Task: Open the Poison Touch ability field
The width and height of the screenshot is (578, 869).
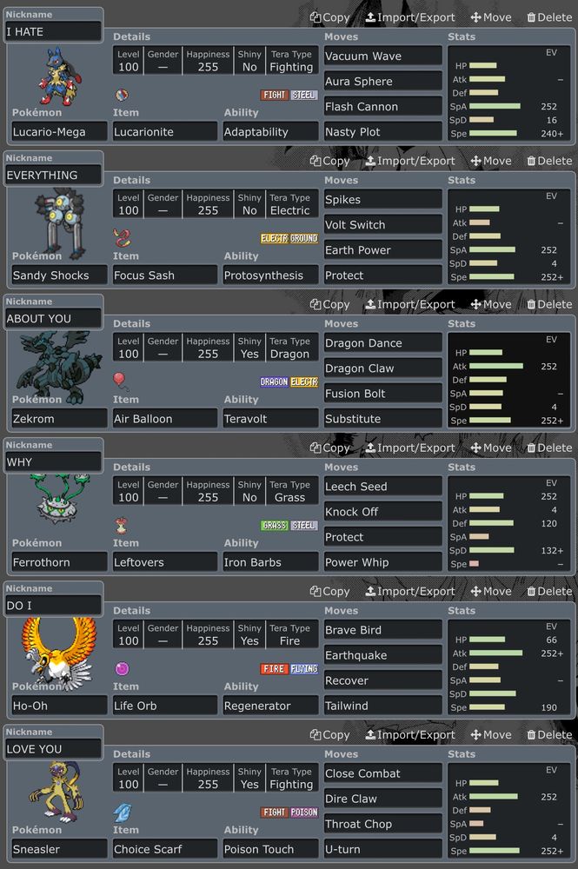Action: pos(270,849)
